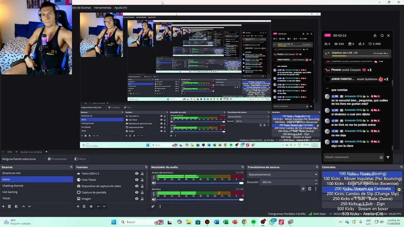Toggle visibility of Texto (GDI+) 2 source
The width and height of the screenshot is (404, 227).
coord(137,173)
